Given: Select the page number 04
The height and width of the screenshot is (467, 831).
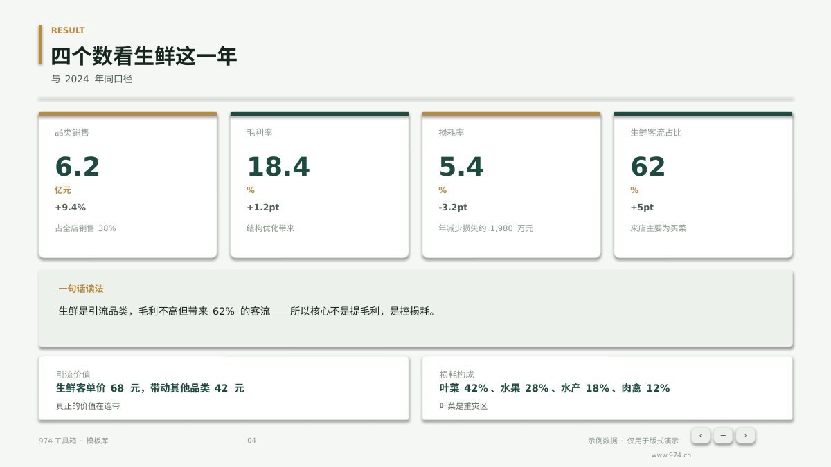Looking at the screenshot, I should pyautogui.click(x=251, y=441).
